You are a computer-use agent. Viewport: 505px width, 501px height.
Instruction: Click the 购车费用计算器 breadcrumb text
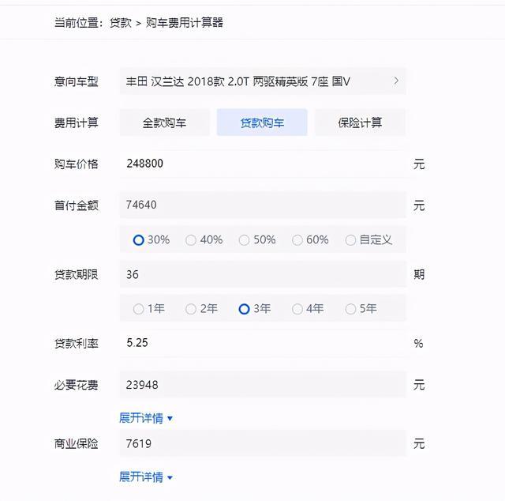184,23
